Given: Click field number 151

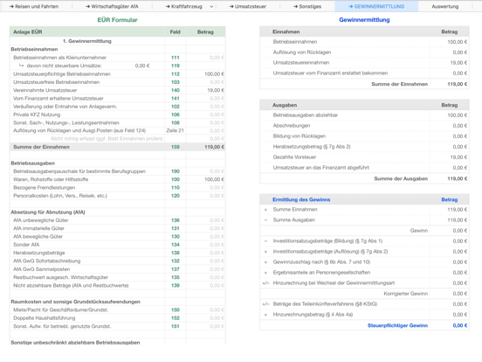Looking at the screenshot, I should (x=176, y=326).
